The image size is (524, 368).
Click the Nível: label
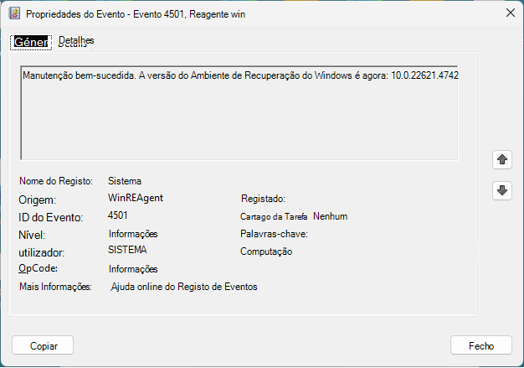pos(32,236)
